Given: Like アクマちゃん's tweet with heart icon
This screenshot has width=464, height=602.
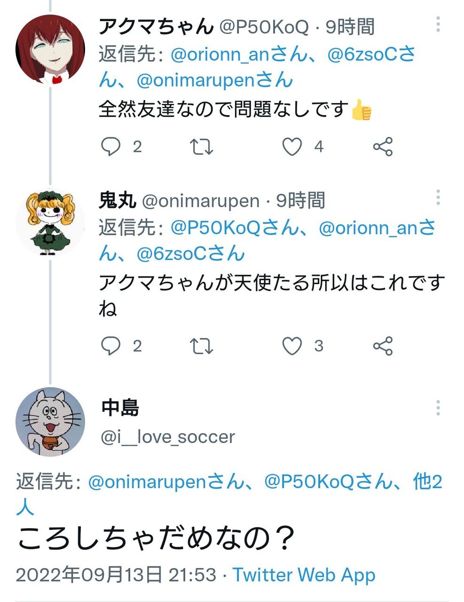Looking at the screenshot, I should (x=291, y=147).
